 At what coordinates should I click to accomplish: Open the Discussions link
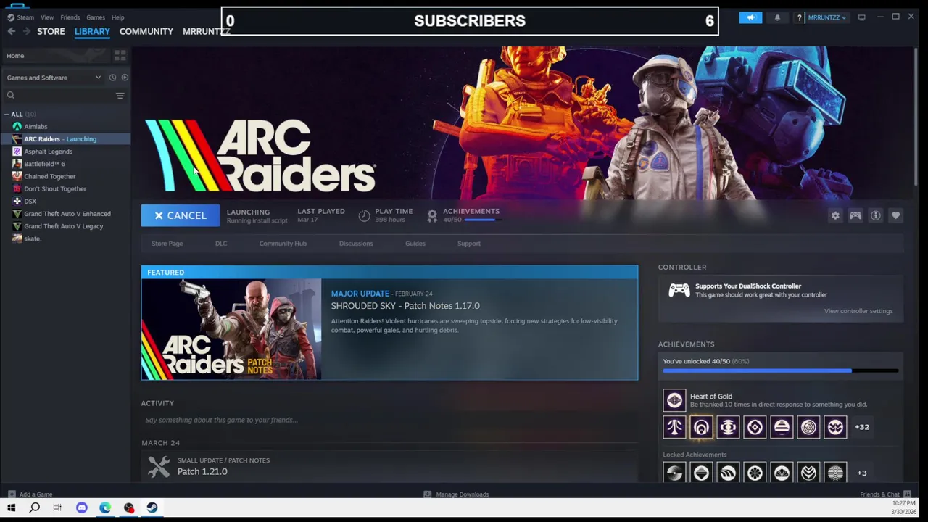356,244
